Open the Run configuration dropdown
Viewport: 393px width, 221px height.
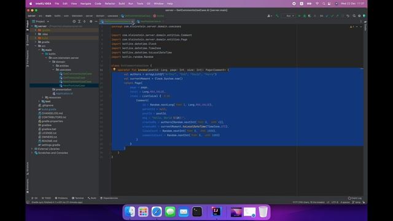pos(290,16)
